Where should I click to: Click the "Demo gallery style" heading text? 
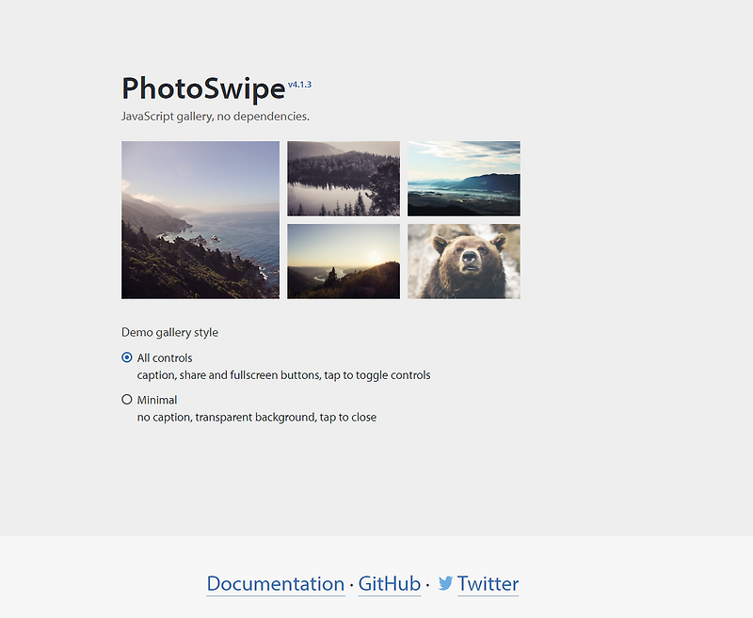click(169, 331)
